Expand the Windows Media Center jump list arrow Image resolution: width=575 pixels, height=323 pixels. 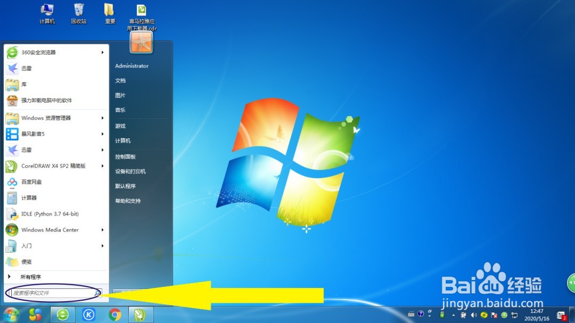[x=103, y=230]
